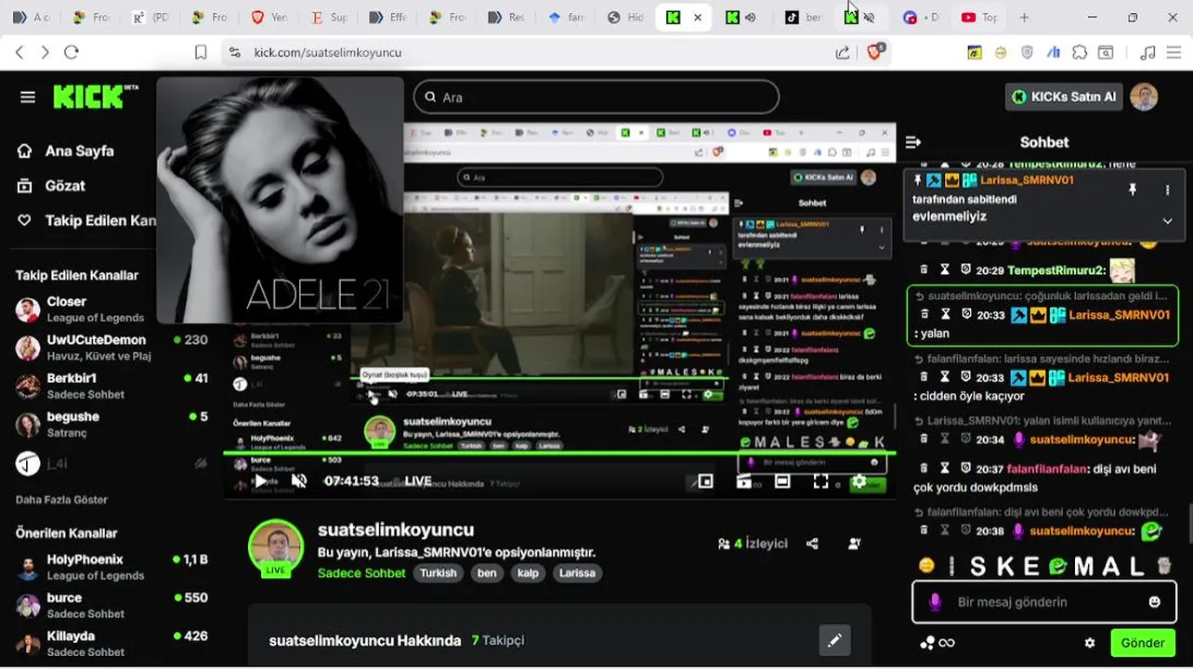Open browser extensions puzzle icon
The width and height of the screenshot is (1193, 669).
click(1080, 53)
